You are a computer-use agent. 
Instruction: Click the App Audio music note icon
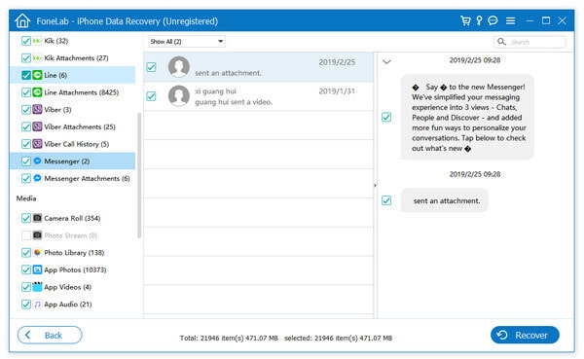(37, 304)
